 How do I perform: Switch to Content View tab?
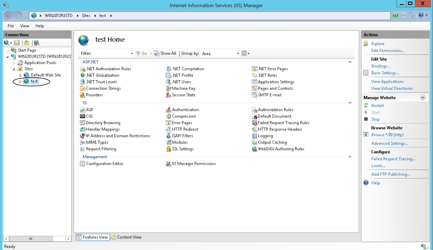(x=126, y=237)
